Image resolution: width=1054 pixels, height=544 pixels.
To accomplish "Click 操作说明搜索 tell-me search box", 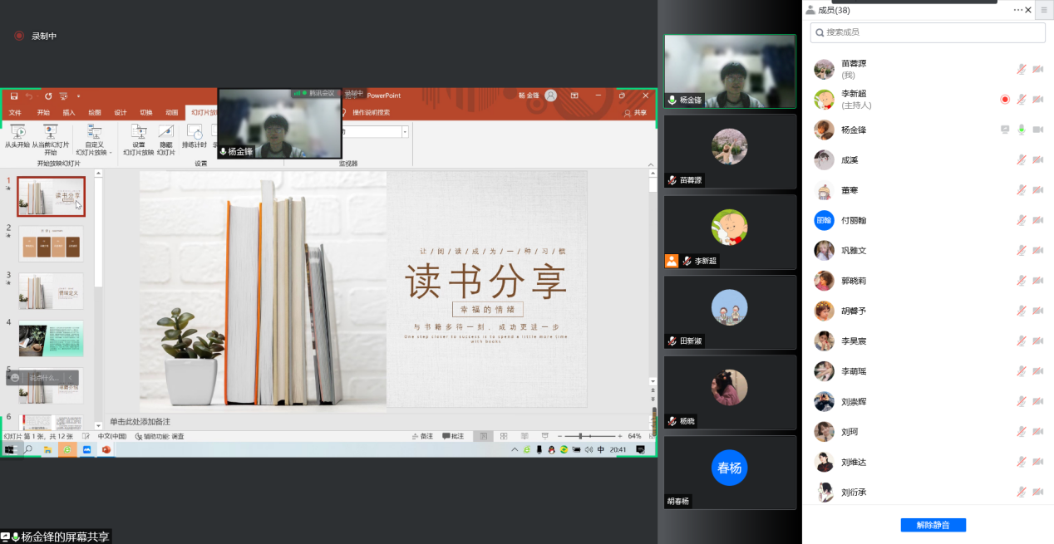I will point(371,113).
